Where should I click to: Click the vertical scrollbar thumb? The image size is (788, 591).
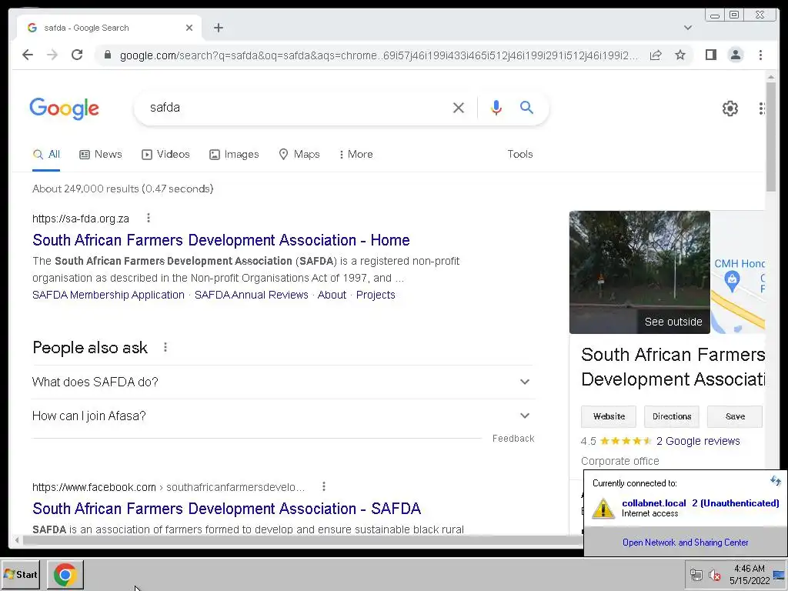point(771,137)
